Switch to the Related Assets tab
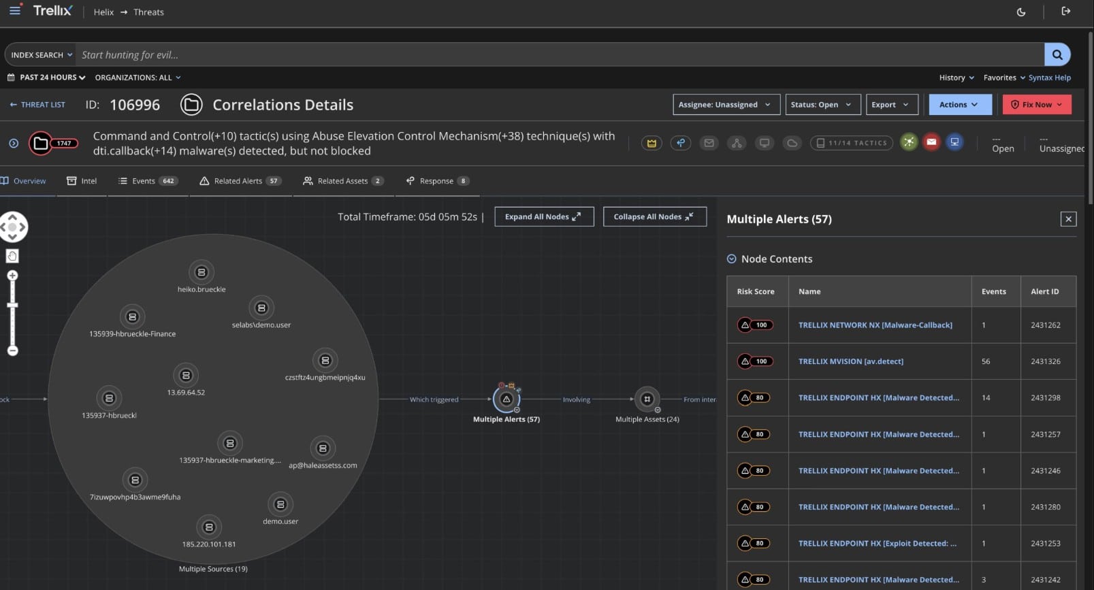Image resolution: width=1094 pixels, height=590 pixels. tap(344, 181)
